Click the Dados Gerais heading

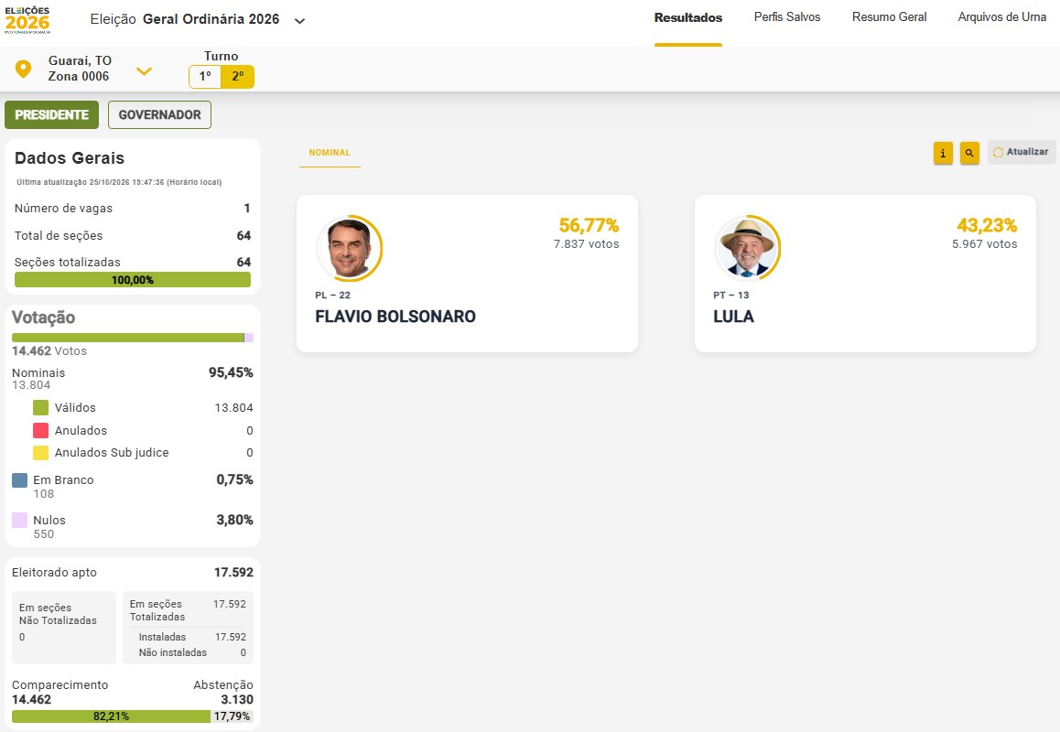coord(70,158)
